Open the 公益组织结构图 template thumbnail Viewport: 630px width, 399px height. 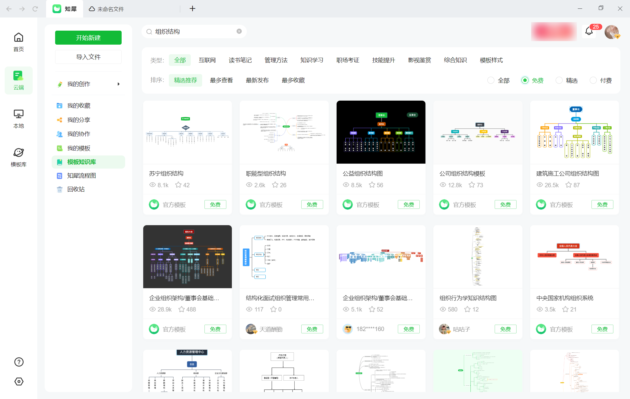[381, 132]
